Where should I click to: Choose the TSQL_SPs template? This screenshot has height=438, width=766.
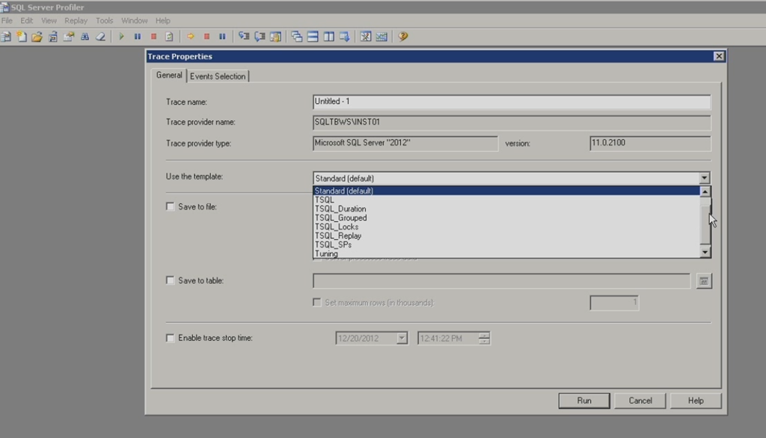tap(506, 244)
